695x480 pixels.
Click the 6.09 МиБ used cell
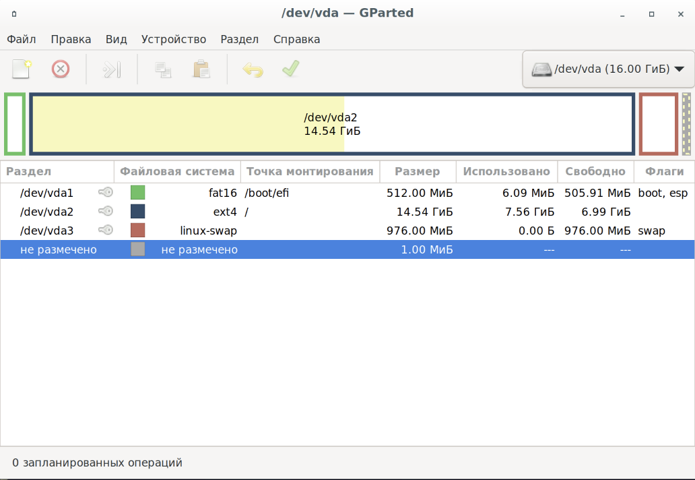(x=529, y=193)
